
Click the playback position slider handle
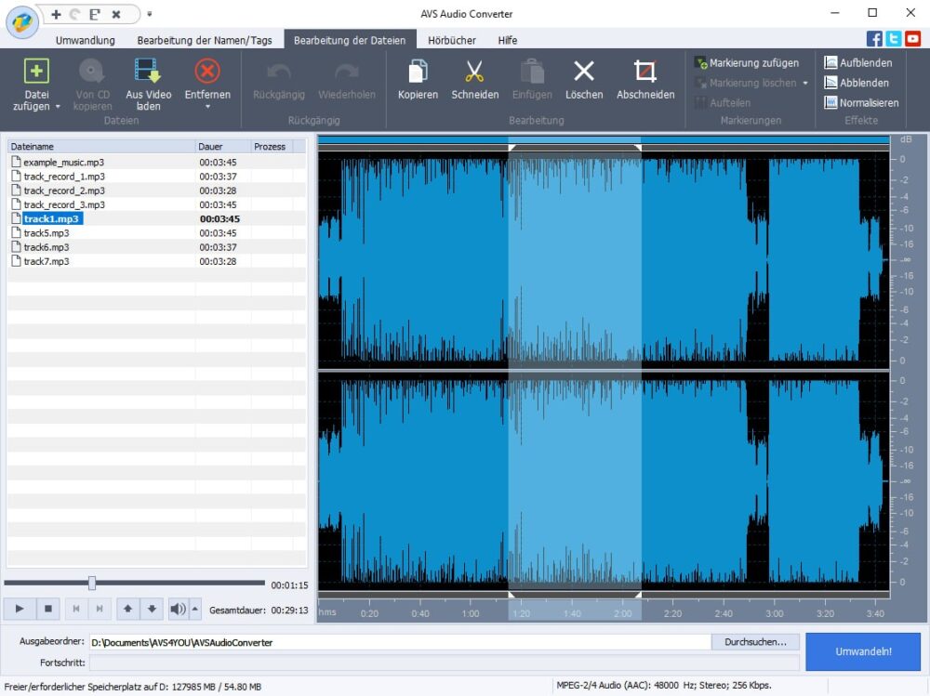coord(92,583)
